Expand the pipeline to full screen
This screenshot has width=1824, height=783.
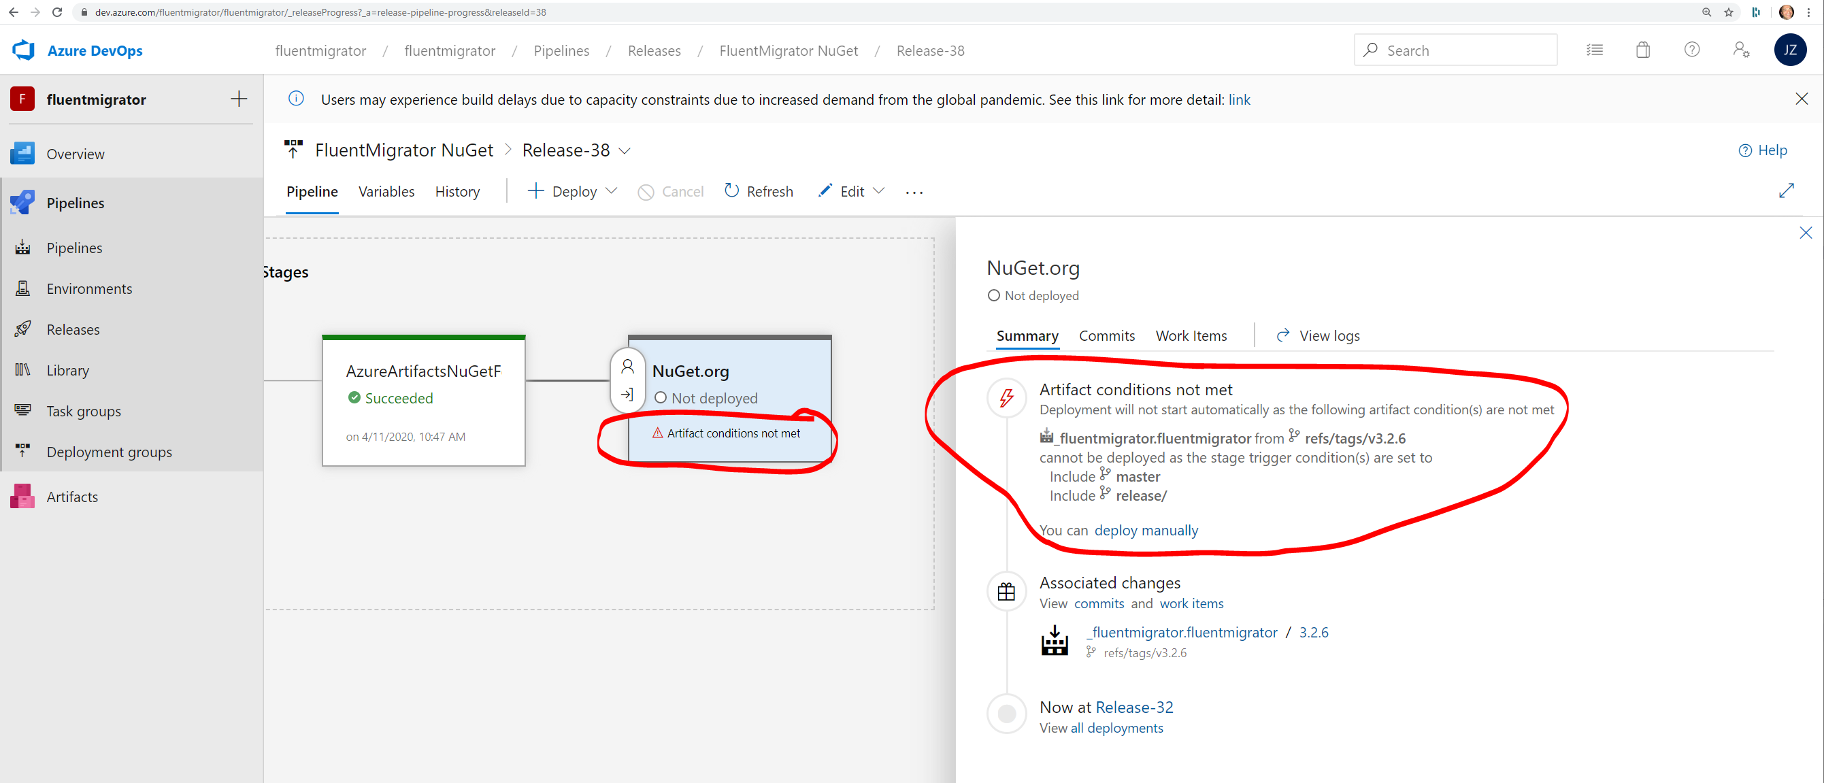(x=1787, y=190)
